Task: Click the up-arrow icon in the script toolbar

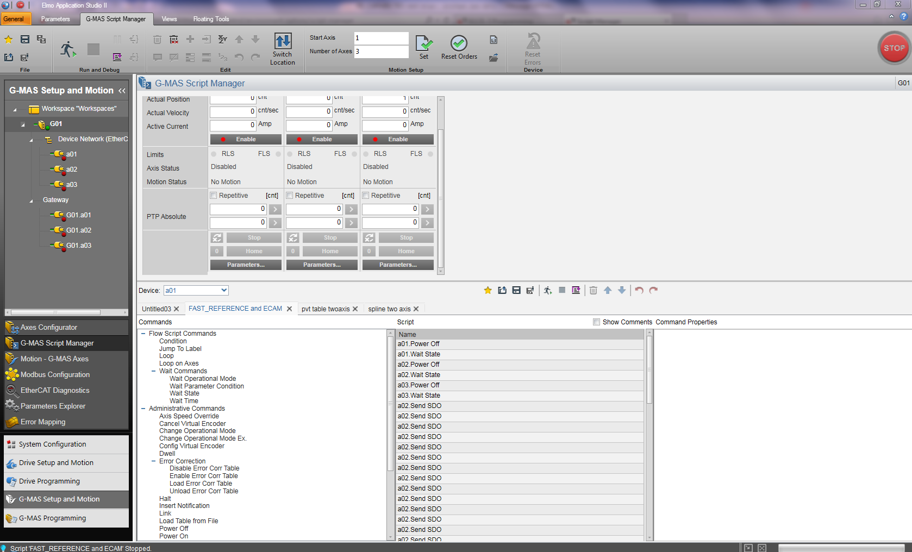Action: point(608,290)
